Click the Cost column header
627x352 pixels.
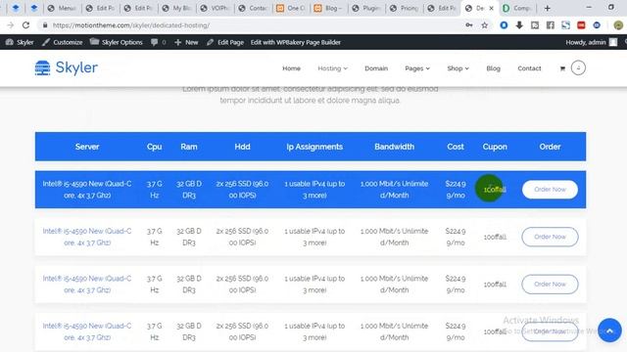[x=456, y=147]
